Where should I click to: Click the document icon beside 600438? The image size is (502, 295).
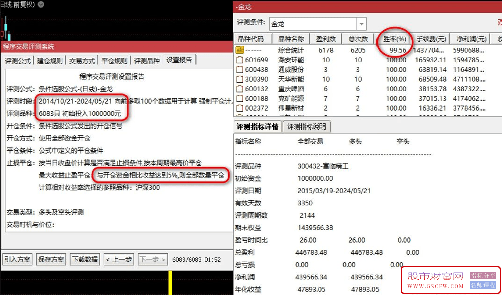tap(240, 69)
